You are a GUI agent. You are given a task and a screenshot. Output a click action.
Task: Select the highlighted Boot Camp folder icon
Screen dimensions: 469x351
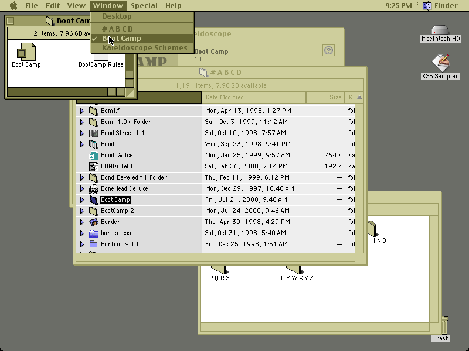[94, 199]
